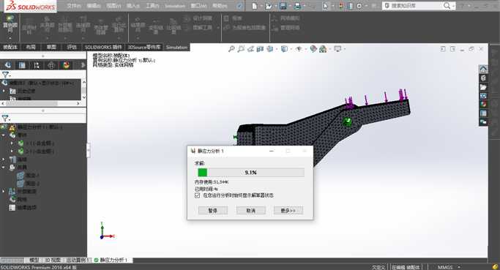
Task: Click the New document icon
Action: tap(255, 6)
